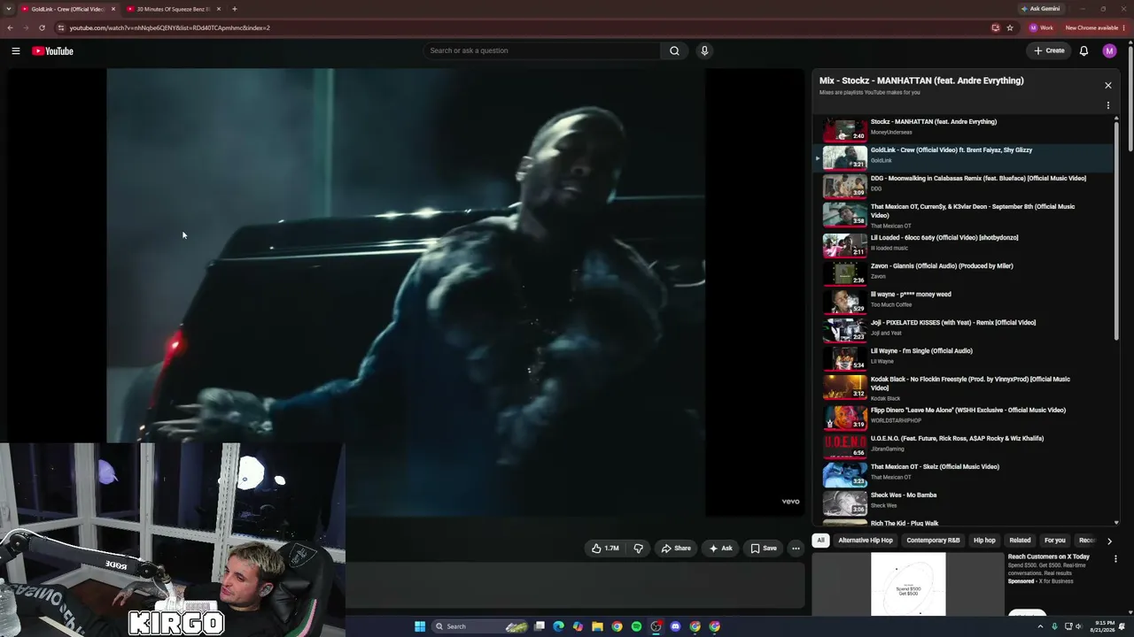Dislike the video with thumbs down
1134x637 pixels.
[638, 549]
